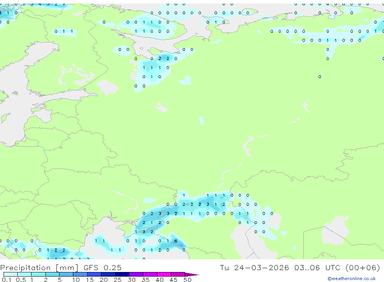The height and width of the screenshot is (282, 384).
Task: Click the legend label '45'
Action: [174, 280]
